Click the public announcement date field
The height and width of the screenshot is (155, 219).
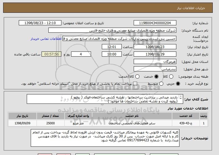(40, 23)
